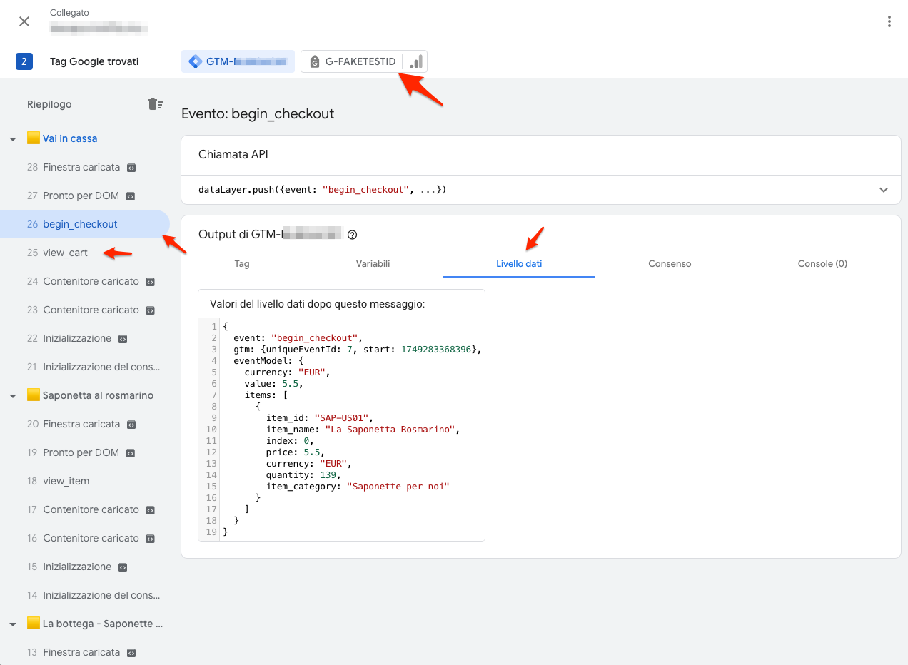
Task: Click the Tag Google trovati count badge
Action: [24, 61]
